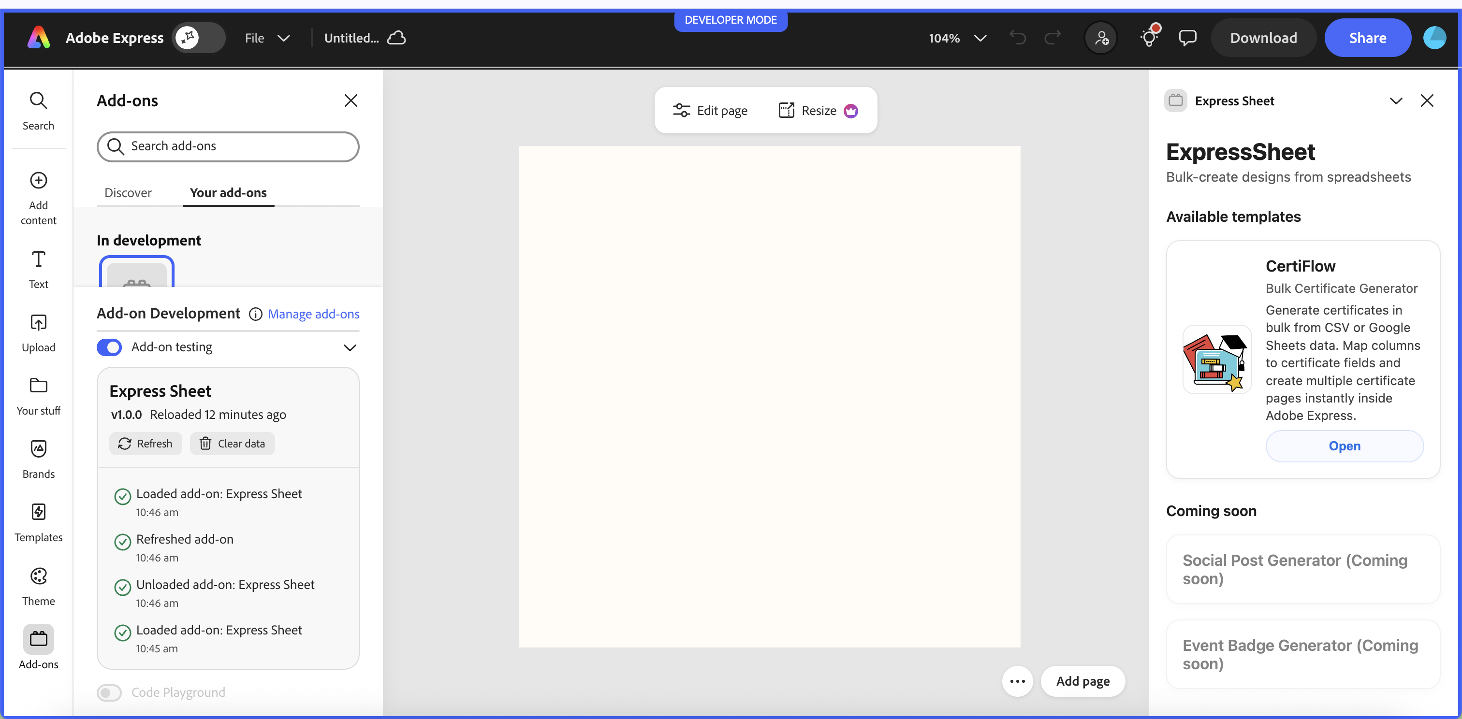Click the Search add-ons field
The width and height of the screenshot is (1462, 719).
(x=228, y=146)
